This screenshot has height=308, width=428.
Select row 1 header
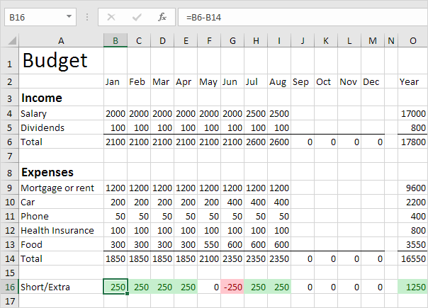(x=10, y=62)
